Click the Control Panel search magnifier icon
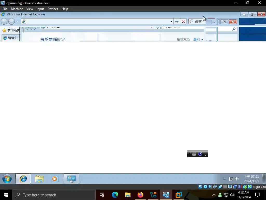 tap(234, 29)
